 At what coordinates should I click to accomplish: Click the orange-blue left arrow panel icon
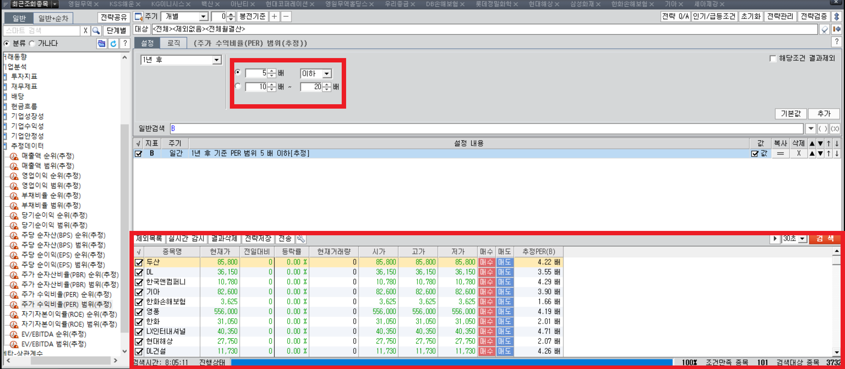pos(837,29)
